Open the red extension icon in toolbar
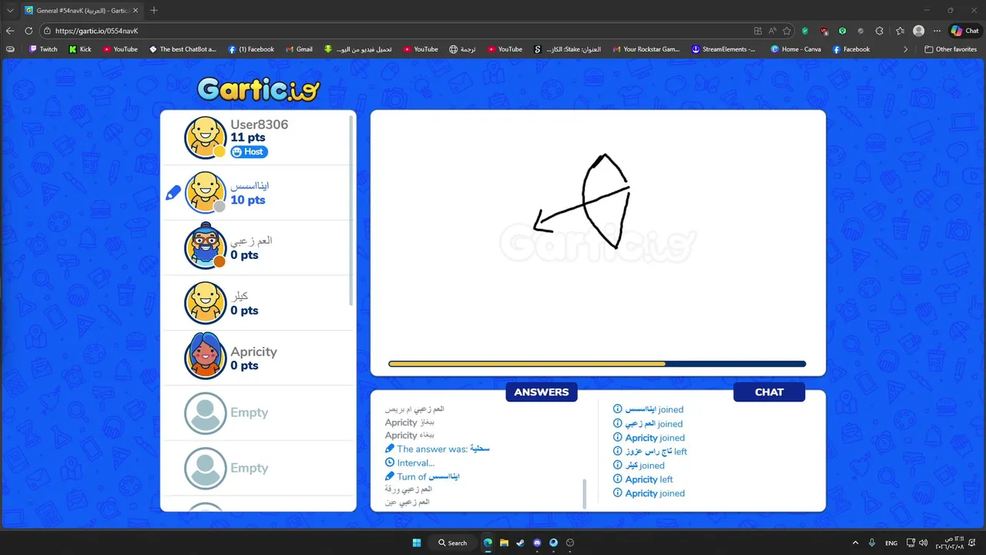 click(x=824, y=31)
